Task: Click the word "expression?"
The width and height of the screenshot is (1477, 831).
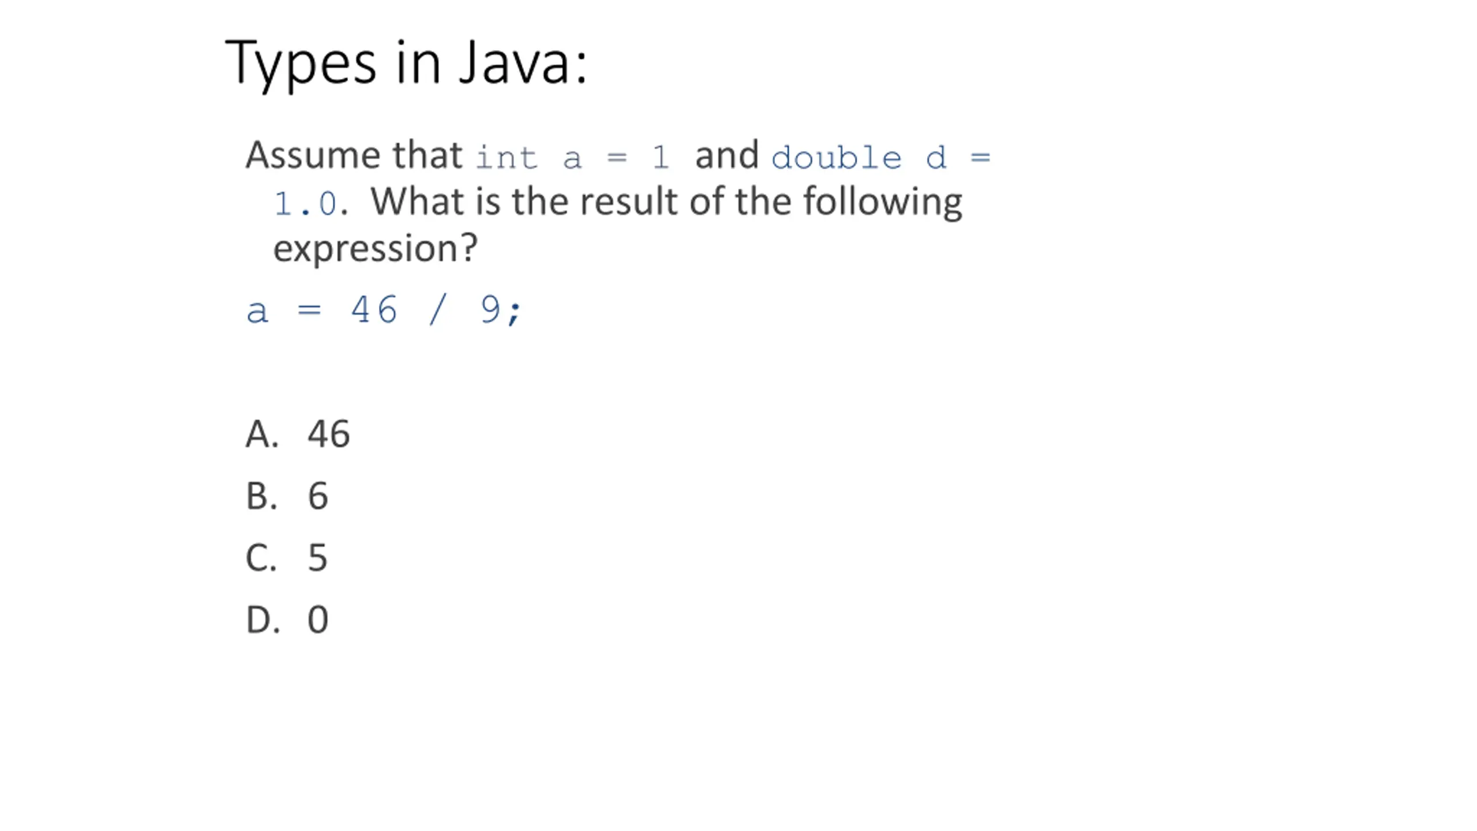Action: tap(375, 248)
